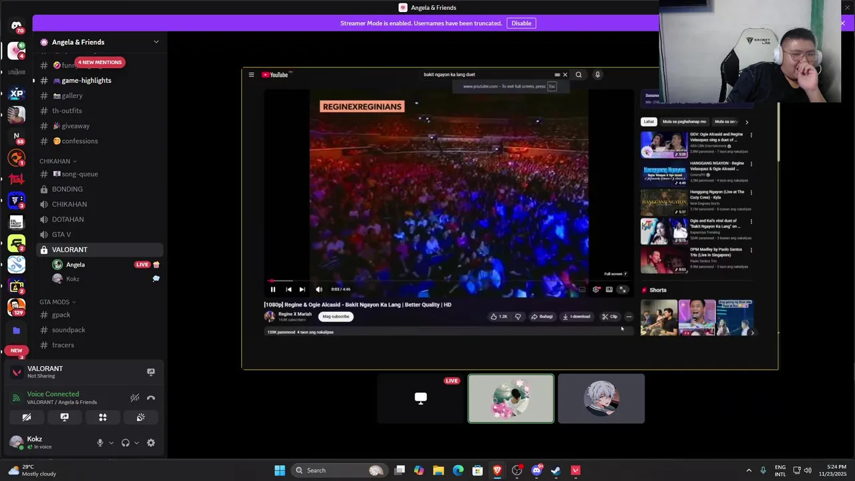Open headphone output options chevron
Image resolution: width=855 pixels, height=481 pixels.
(136, 442)
